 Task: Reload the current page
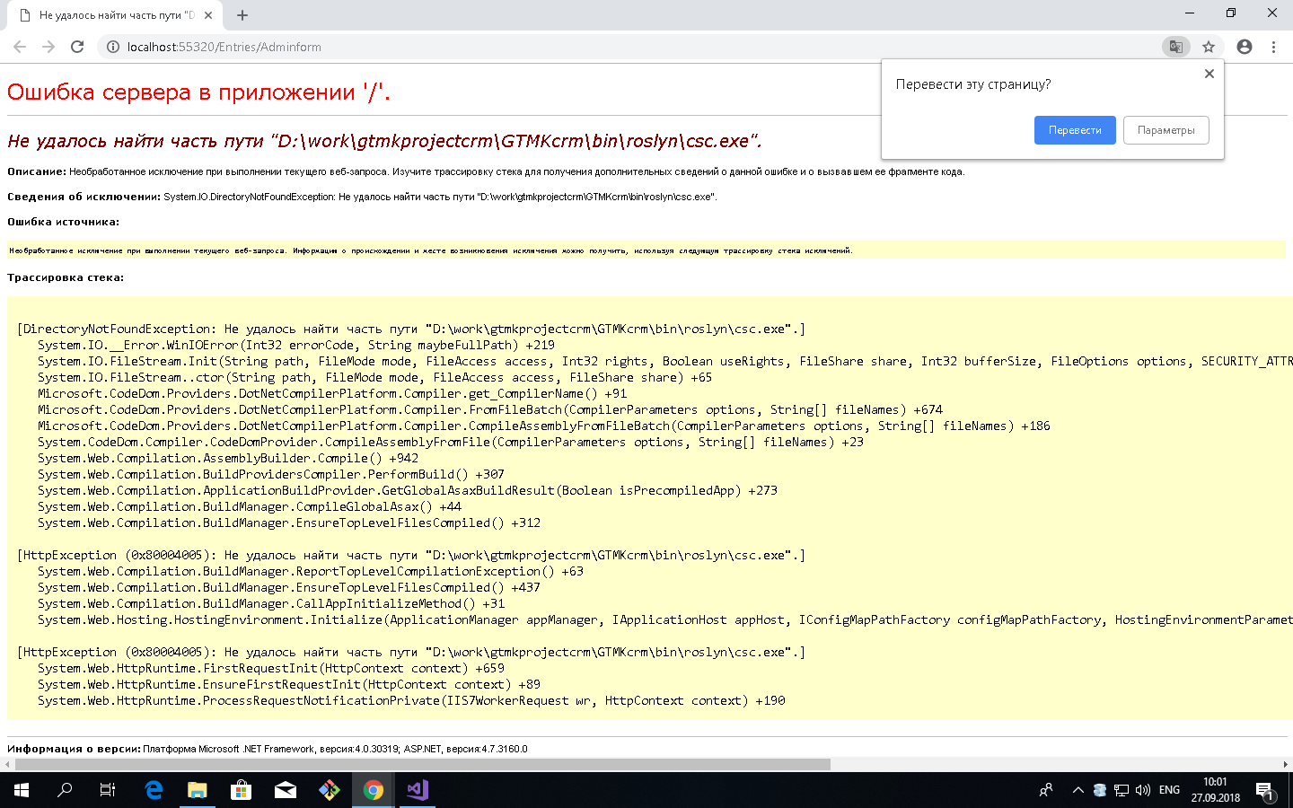(x=77, y=47)
